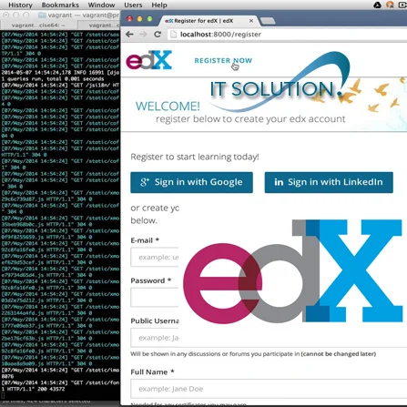Click the favicon on the edX tab

[x=168, y=21]
